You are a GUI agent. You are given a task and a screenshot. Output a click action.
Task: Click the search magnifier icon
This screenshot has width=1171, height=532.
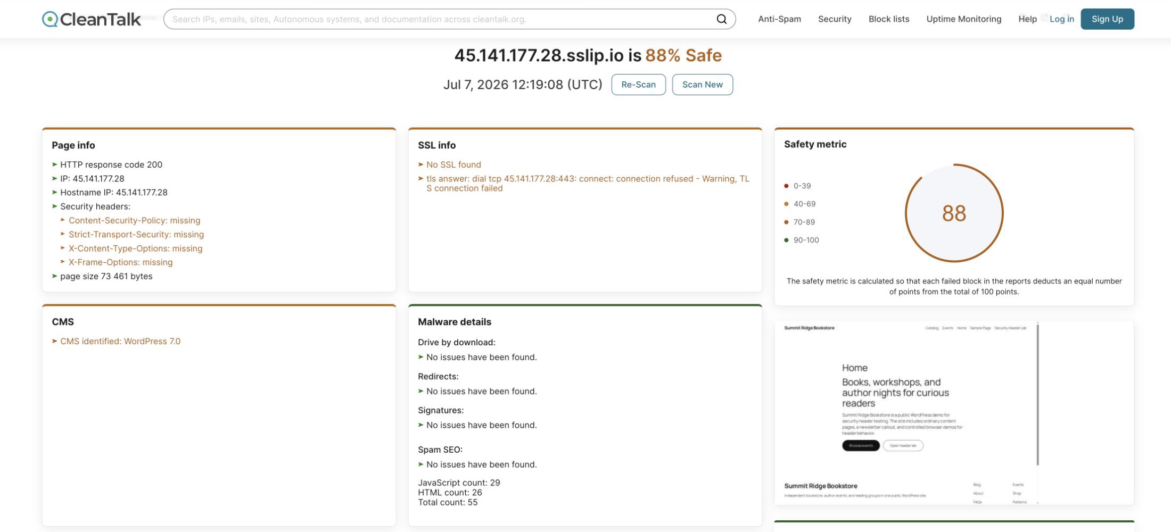(x=721, y=19)
